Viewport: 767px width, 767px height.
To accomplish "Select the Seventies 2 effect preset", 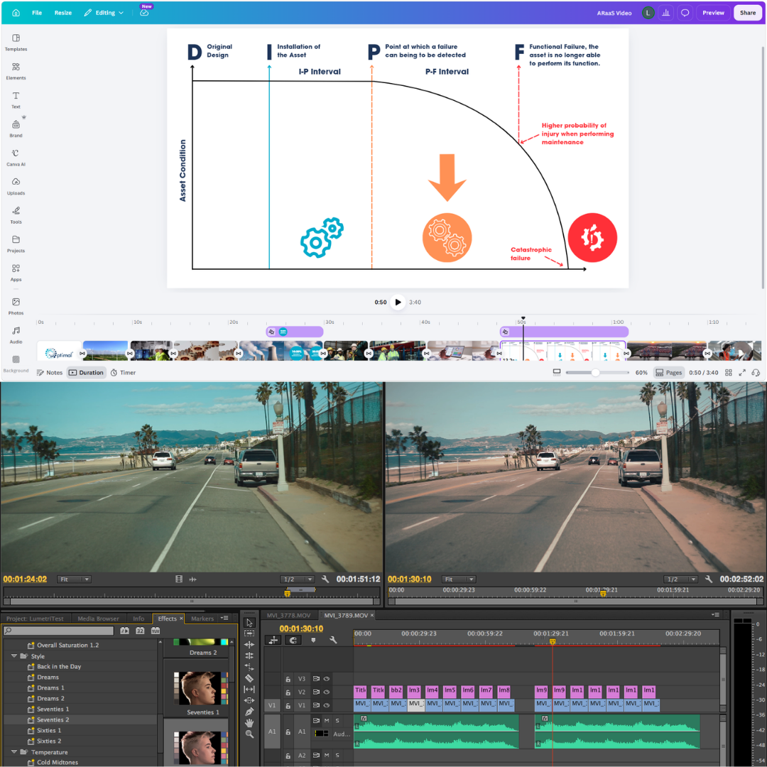I will tap(80, 720).
